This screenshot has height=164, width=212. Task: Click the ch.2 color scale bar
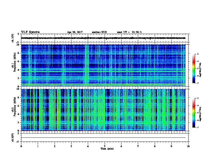click(194, 113)
